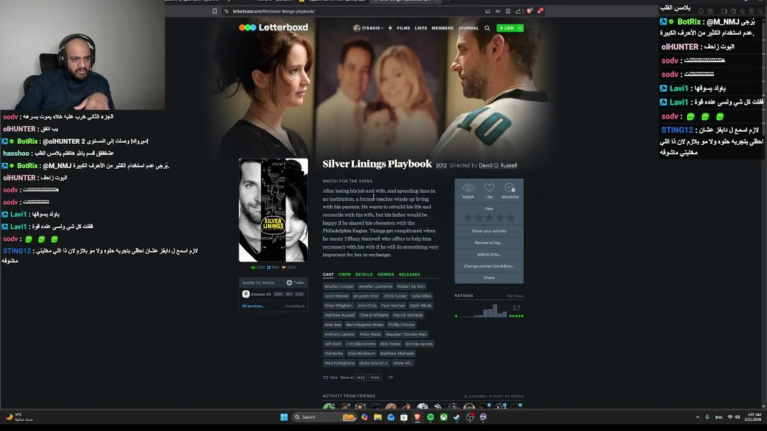Image resolution: width=767 pixels, height=431 pixels.
Task: Click the ratings histogram bars
Action: (482, 311)
